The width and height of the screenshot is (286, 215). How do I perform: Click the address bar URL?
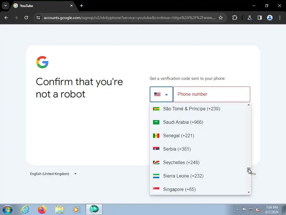[x=130, y=18]
